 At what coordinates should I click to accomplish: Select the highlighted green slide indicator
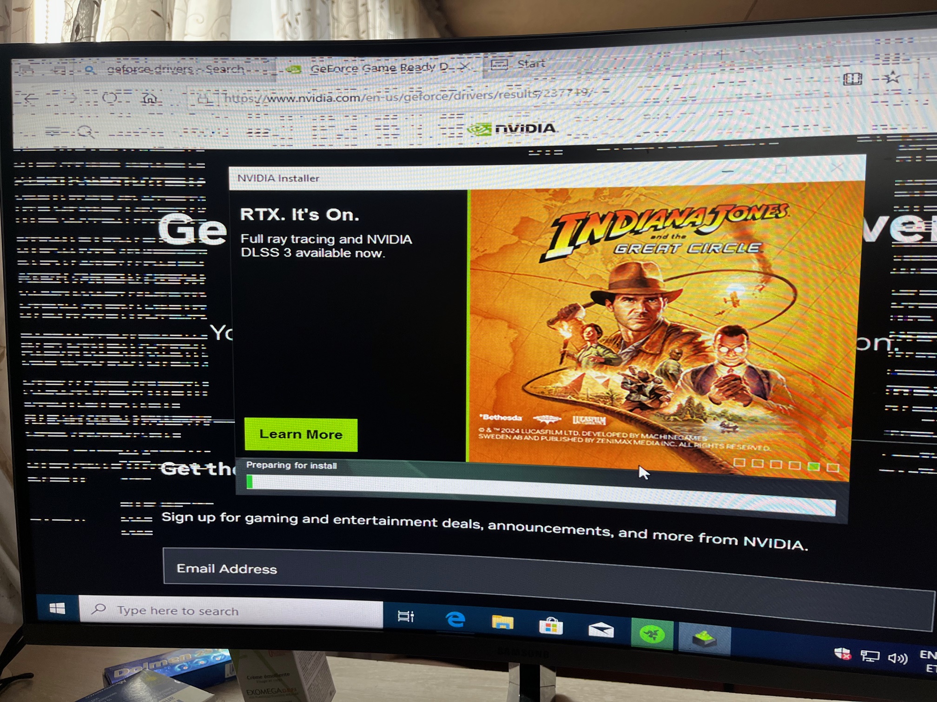coord(813,466)
